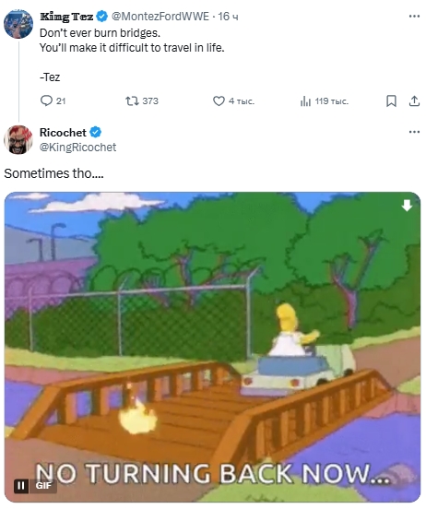The image size is (426, 509).
Task: Like the King Tez tweet
Action: [x=233, y=101]
